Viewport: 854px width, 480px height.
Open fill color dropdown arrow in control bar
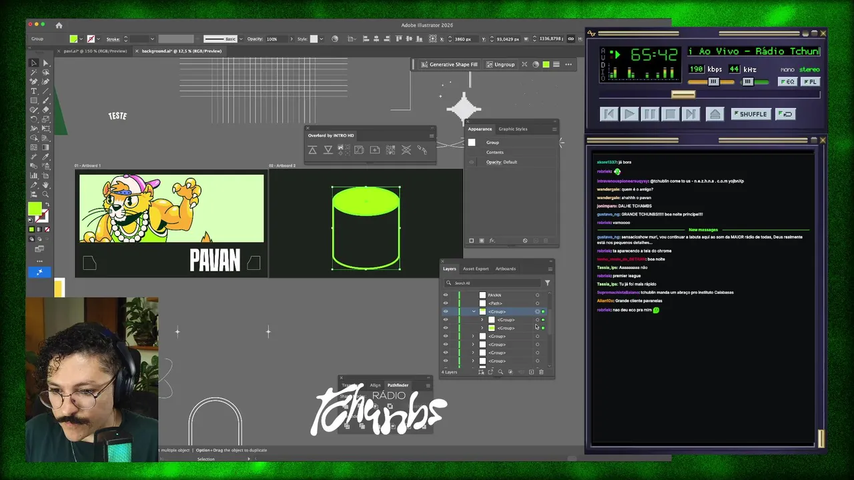pyautogui.click(x=81, y=39)
